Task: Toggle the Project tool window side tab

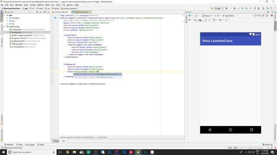Action: (x=2, y=16)
